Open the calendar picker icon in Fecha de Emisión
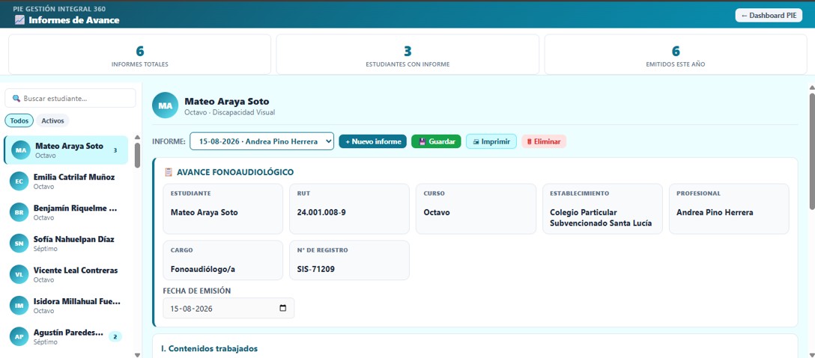 click(282, 308)
